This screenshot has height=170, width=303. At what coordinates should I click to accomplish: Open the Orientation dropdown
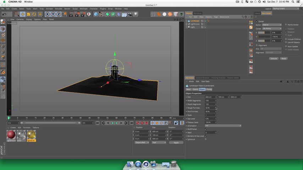(223, 125)
